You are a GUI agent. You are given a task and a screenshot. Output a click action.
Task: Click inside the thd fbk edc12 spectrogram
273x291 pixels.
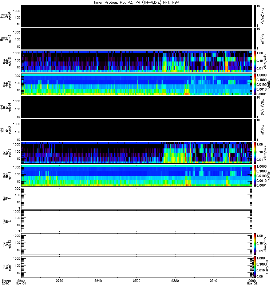pyautogui.click(x=137, y=153)
